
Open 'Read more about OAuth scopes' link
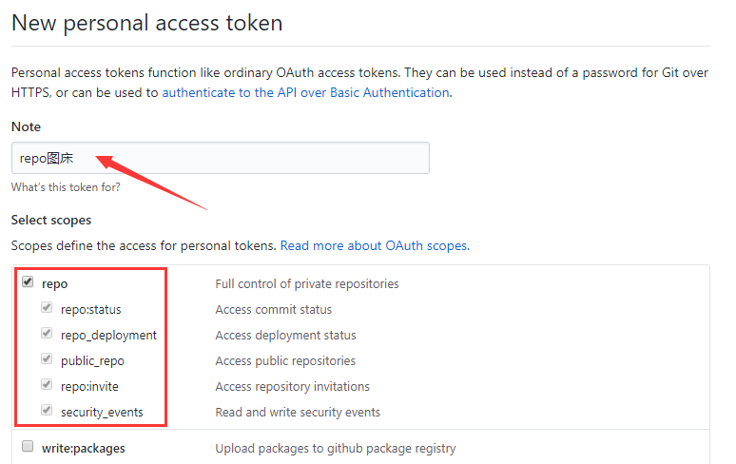tap(374, 246)
